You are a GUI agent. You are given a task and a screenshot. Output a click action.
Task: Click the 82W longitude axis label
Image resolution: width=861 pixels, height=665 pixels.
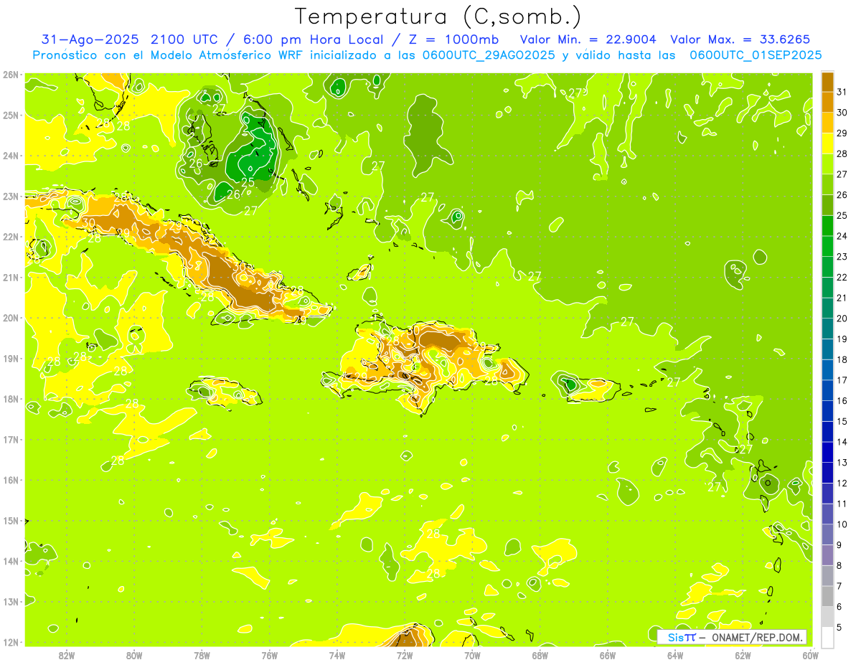67,655
